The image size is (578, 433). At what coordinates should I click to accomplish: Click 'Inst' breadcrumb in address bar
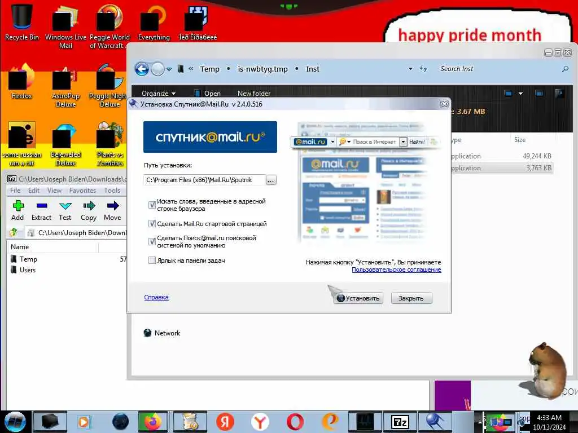313,69
